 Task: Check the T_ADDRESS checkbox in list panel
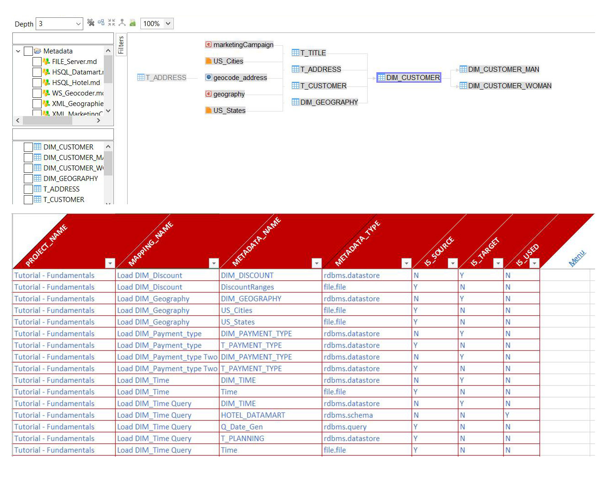click(x=28, y=189)
